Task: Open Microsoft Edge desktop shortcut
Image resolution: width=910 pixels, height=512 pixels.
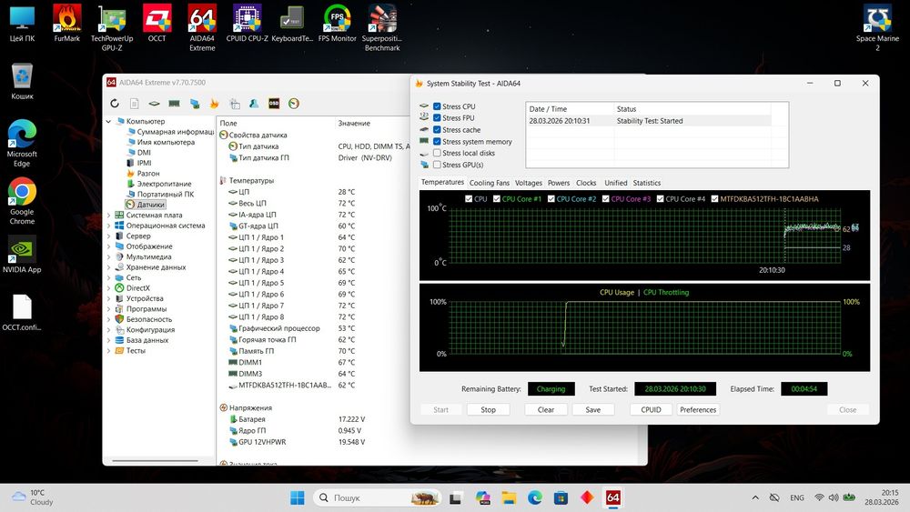Action: tap(22, 143)
